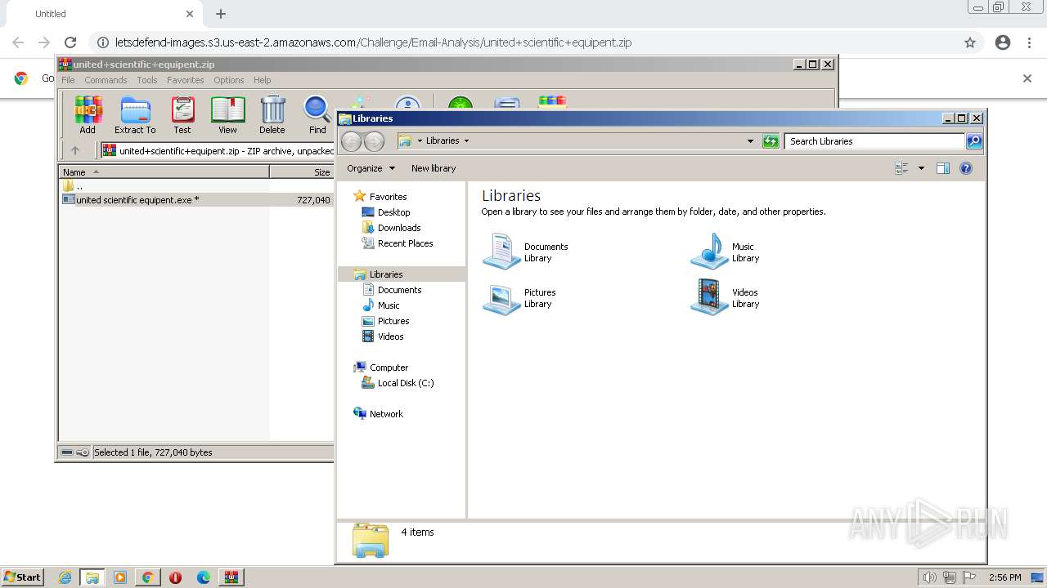Click the New library button
The height and width of the screenshot is (588, 1047).
pyautogui.click(x=434, y=168)
